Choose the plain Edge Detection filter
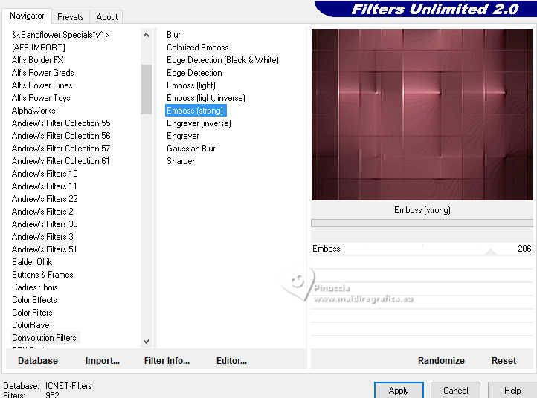The width and height of the screenshot is (537, 398). (194, 73)
